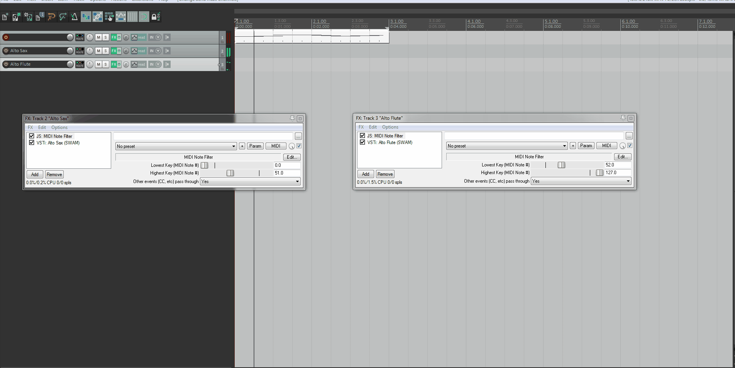Toggle ripple editing in the toolbar

pyautogui.click(x=109, y=17)
